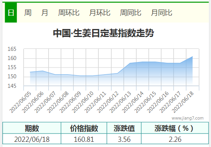This screenshot has height=147, width=211.
Task: Click the 涨跌幅（%） column header
Action: pos(175,128)
